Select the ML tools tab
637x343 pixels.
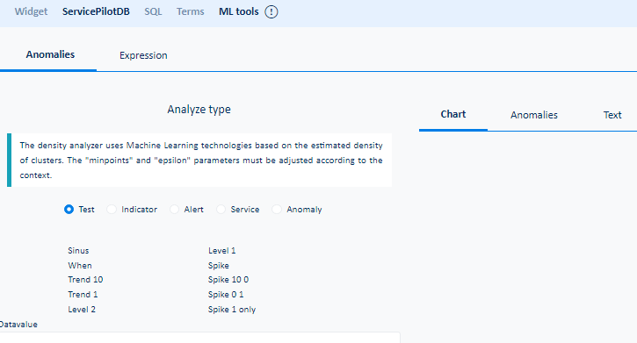point(238,11)
